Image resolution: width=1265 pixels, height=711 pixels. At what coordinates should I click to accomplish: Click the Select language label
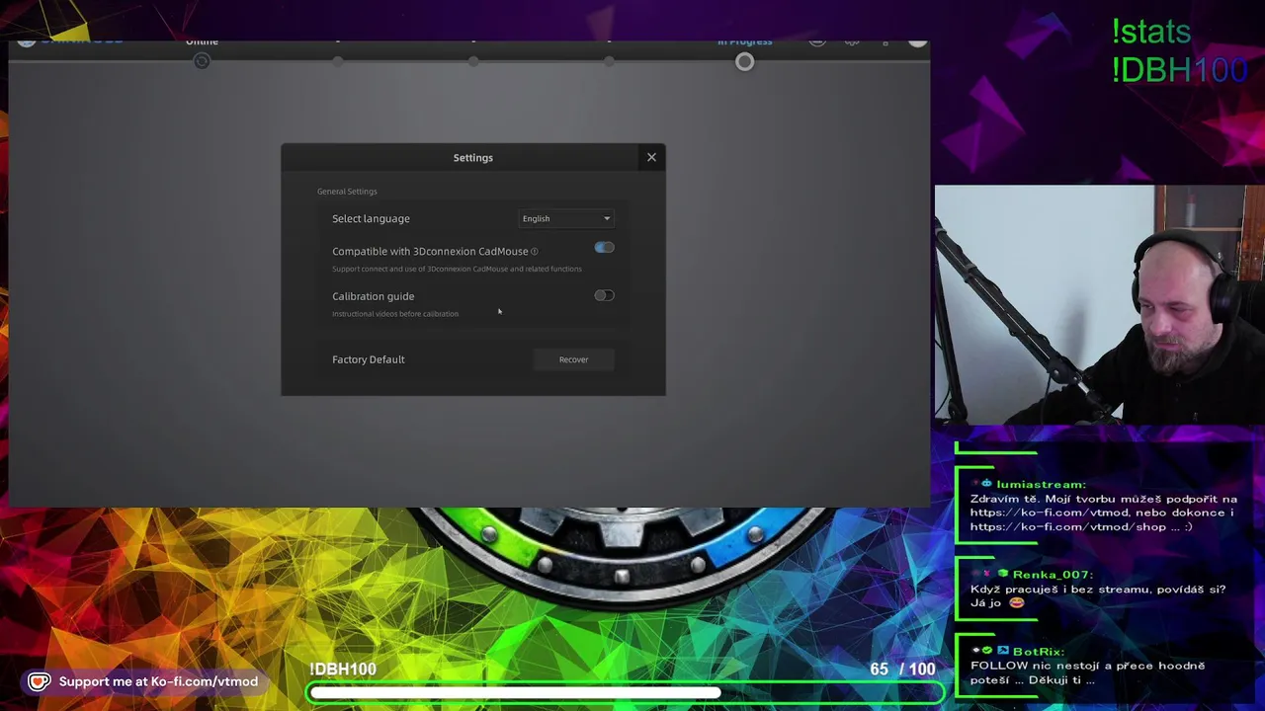371,218
